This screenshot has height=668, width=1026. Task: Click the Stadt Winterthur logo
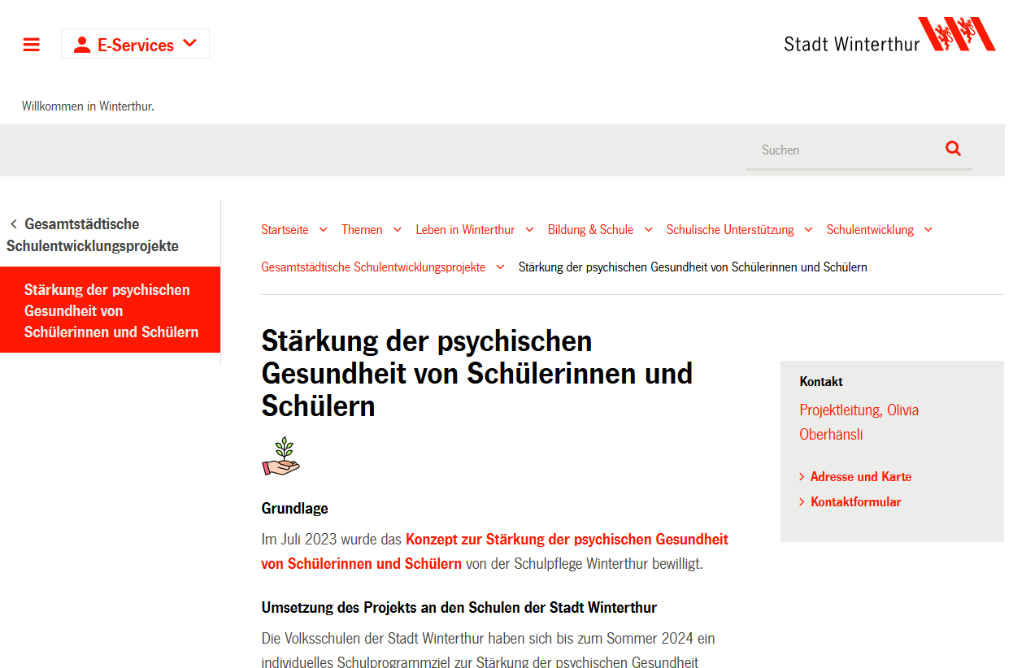click(x=889, y=35)
